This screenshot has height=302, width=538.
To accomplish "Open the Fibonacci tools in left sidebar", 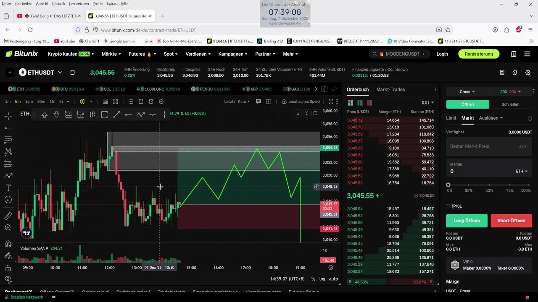I will tap(8, 140).
